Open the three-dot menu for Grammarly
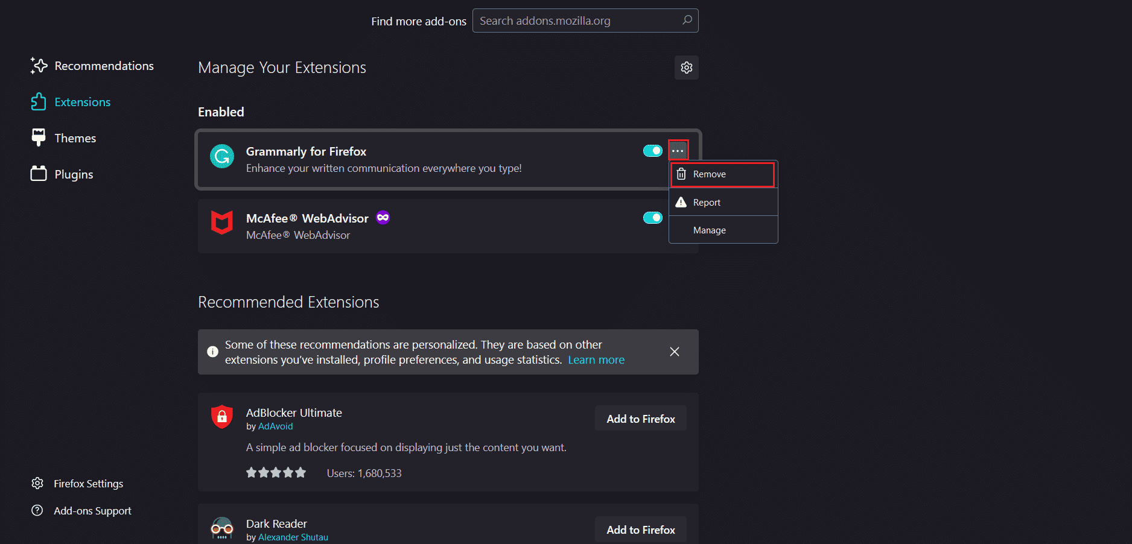The width and height of the screenshot is (1132, 544). coord(678,151)
